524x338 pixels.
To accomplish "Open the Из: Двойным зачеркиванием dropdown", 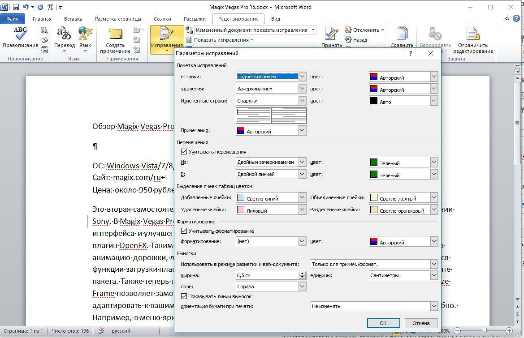I will point(271,162).
